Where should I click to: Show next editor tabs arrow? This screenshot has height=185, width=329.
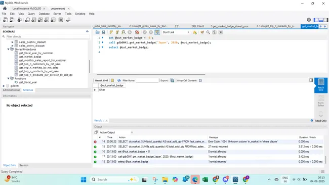tap(325, 26)
